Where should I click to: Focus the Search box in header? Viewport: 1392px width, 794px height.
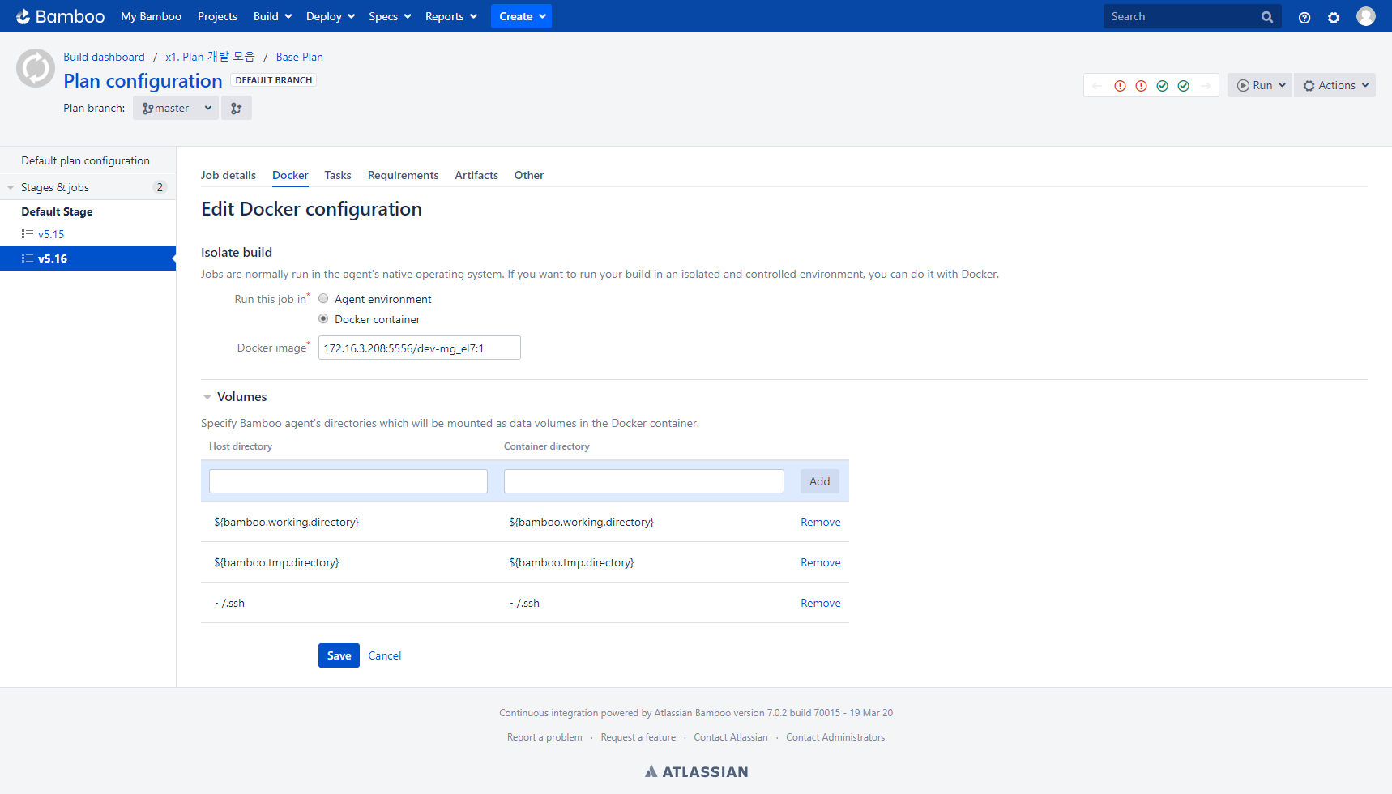pos(1181,16)
